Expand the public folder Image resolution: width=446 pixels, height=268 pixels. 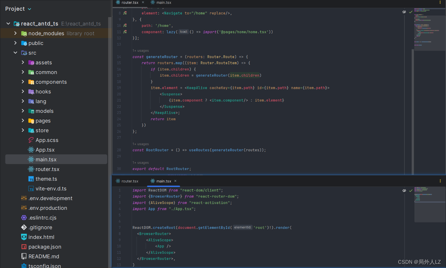tap(15, 43)
